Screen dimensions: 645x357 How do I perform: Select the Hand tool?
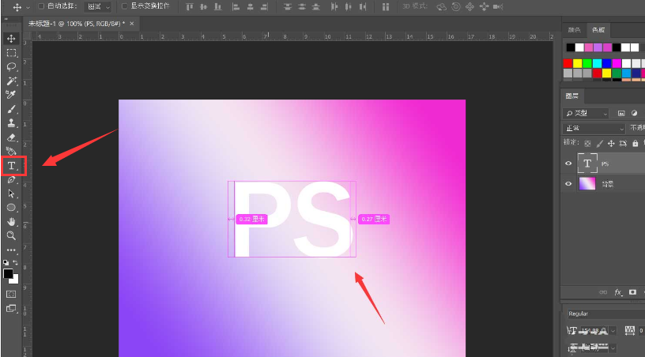(x=11, y=222)
